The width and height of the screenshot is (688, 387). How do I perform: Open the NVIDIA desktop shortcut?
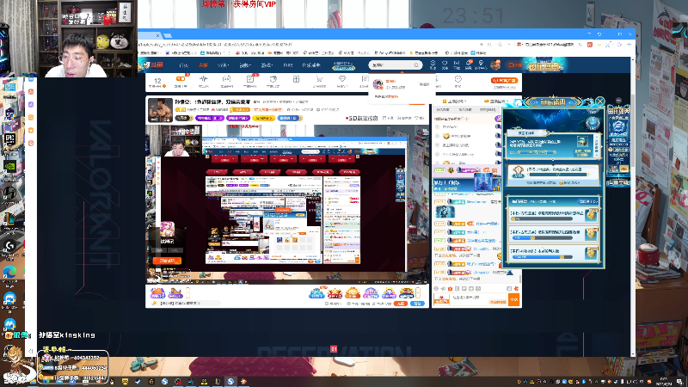pyautogui.click(x=9, y=167)
